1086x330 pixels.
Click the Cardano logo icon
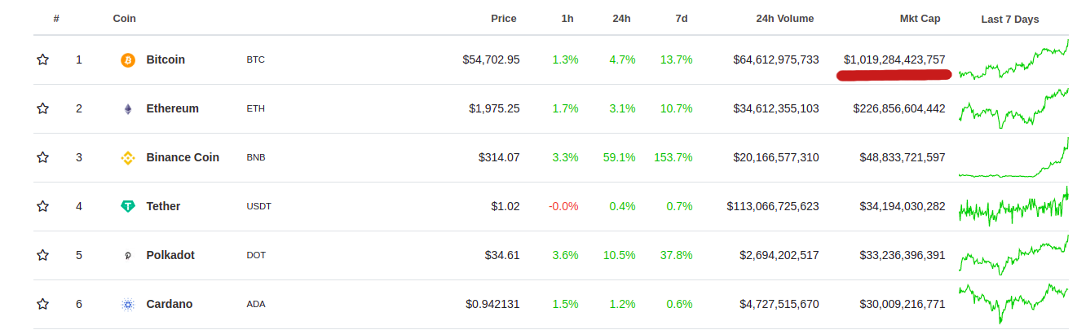tap(127, 304)
